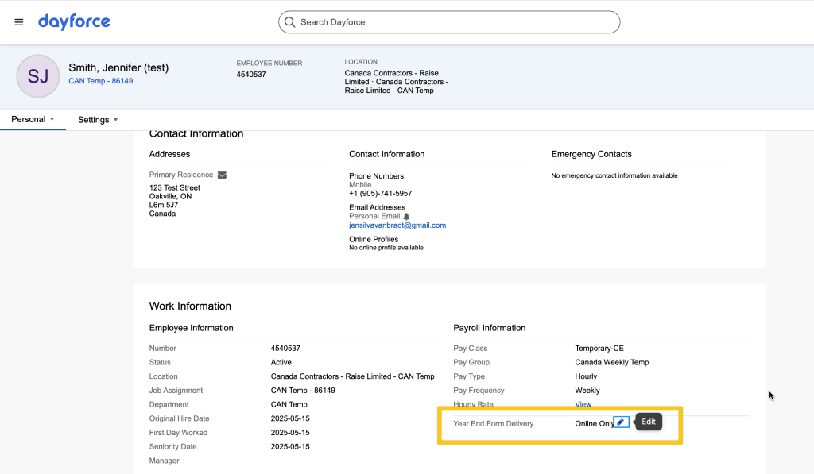Click the jensilvavanbradt@gmail.com email link
This screenshot has width=814, height=474.
[x=397, y=225]
